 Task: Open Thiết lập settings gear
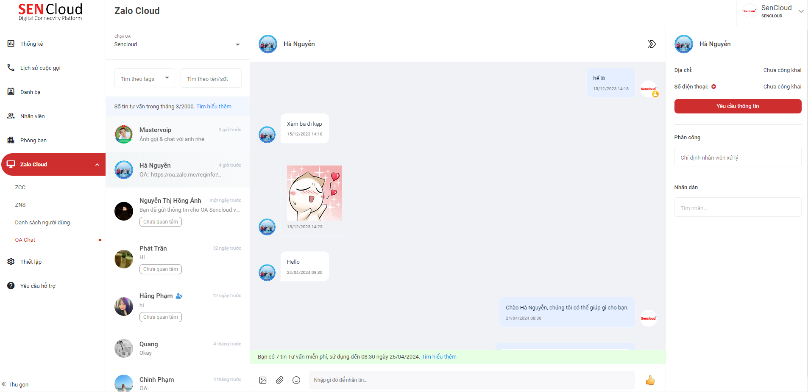tap(31, 262)
